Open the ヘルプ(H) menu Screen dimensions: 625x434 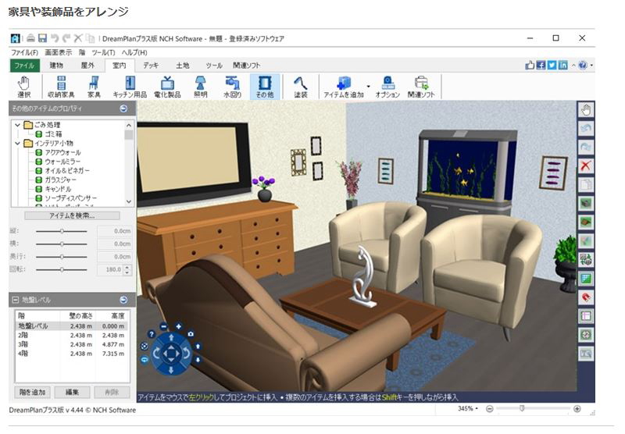point(134,52)
